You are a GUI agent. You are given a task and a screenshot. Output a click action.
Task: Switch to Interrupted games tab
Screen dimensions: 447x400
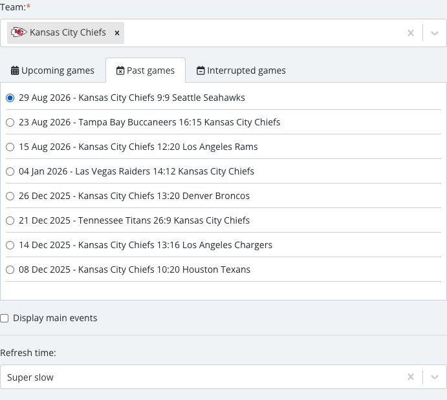coord(241,70)
